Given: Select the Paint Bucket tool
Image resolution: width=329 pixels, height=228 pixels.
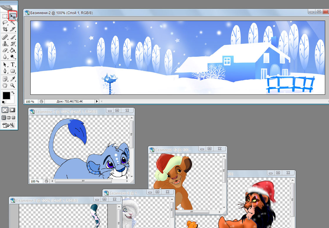Looking at the screenshot, I should [x=13, y=50].
